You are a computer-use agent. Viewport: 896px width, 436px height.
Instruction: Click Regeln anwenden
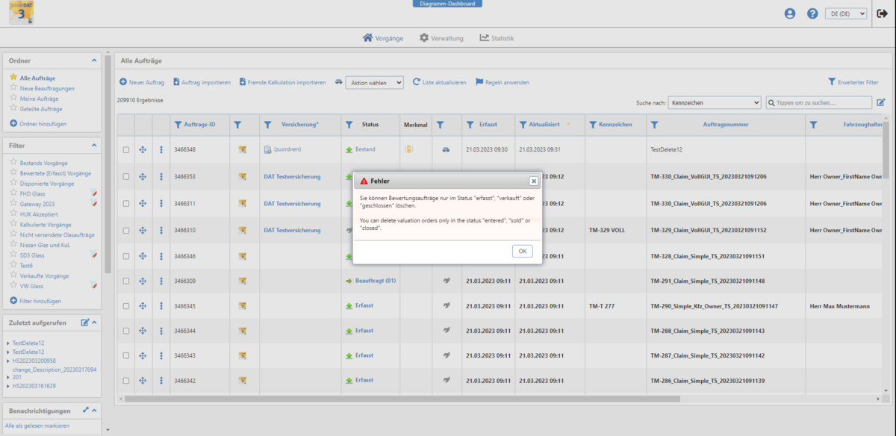click(x=503, y=82)
